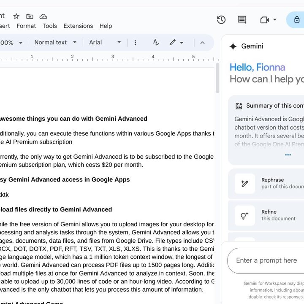Open the Meet options dropdown arrow

(274, 19)
